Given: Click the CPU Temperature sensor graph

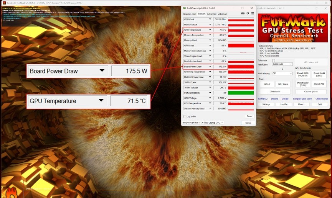Looking at the screenshot, I should click(241, 103).
